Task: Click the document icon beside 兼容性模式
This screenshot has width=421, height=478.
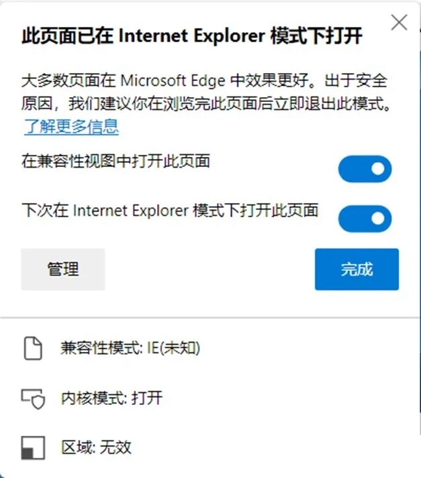Action: pyautogui.click(x=33, y=349)
